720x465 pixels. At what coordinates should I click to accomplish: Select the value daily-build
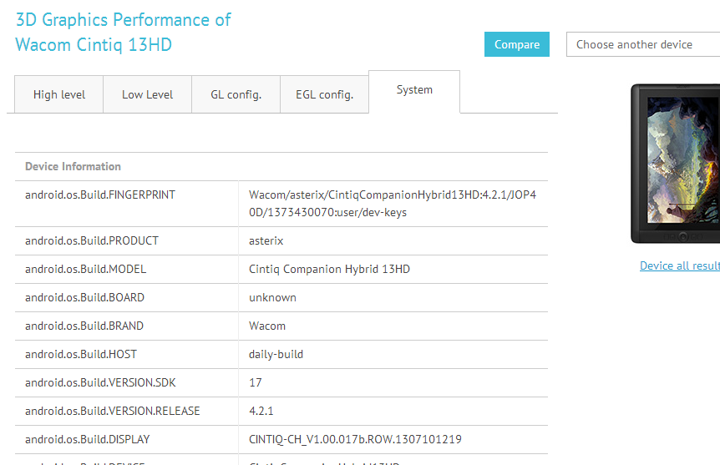coord(276,354)
